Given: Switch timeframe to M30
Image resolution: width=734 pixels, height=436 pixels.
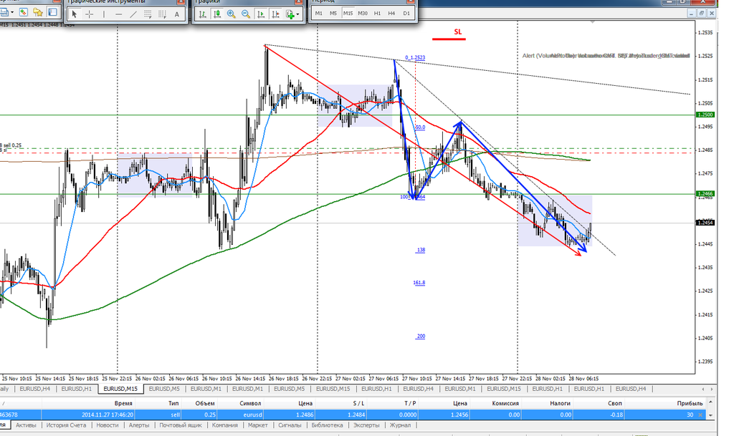Looking at the screenshot, I should tap(363, 13).
